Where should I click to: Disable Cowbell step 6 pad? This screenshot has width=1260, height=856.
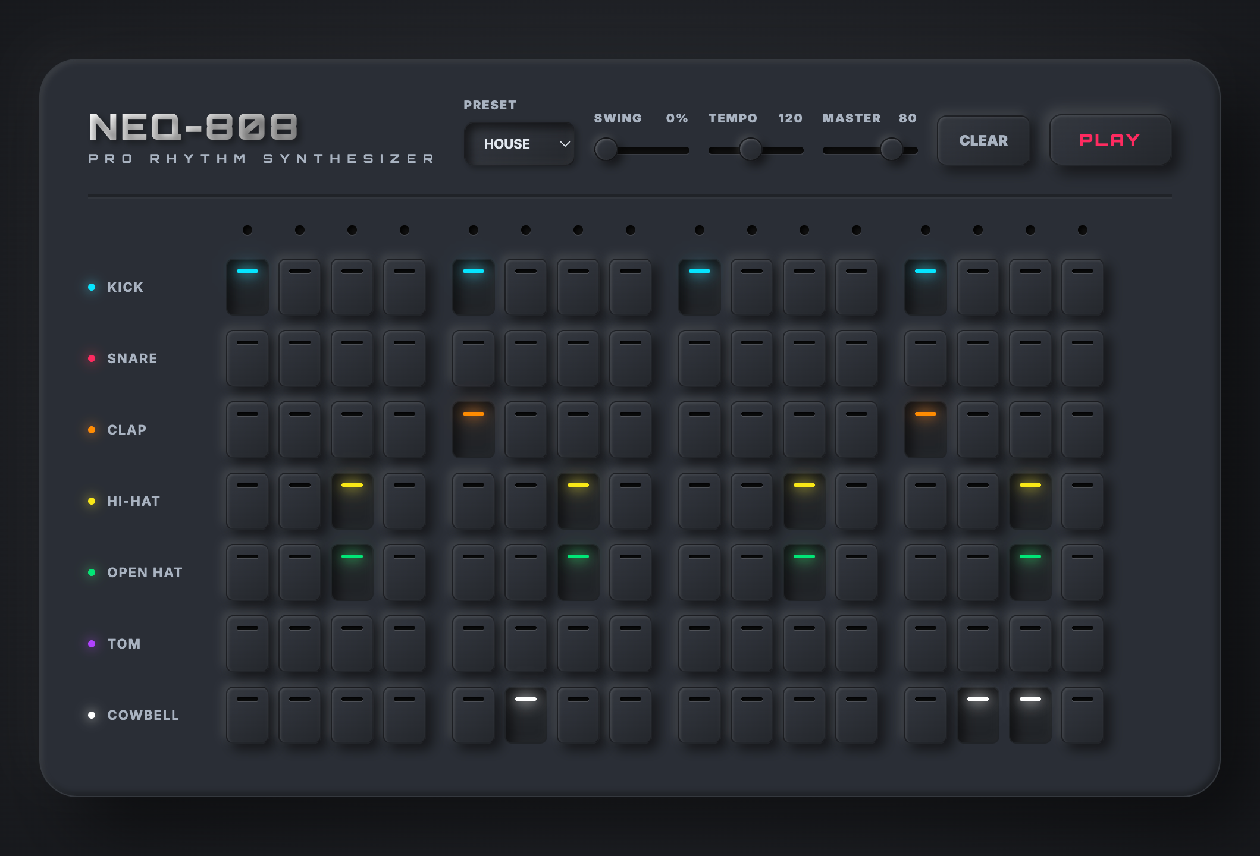526,715
